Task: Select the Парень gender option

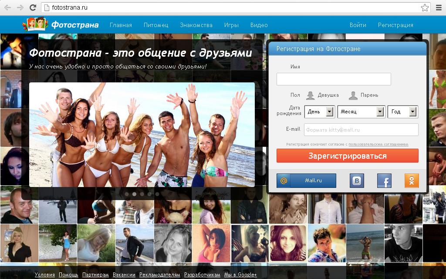Action: coord(364,95)
